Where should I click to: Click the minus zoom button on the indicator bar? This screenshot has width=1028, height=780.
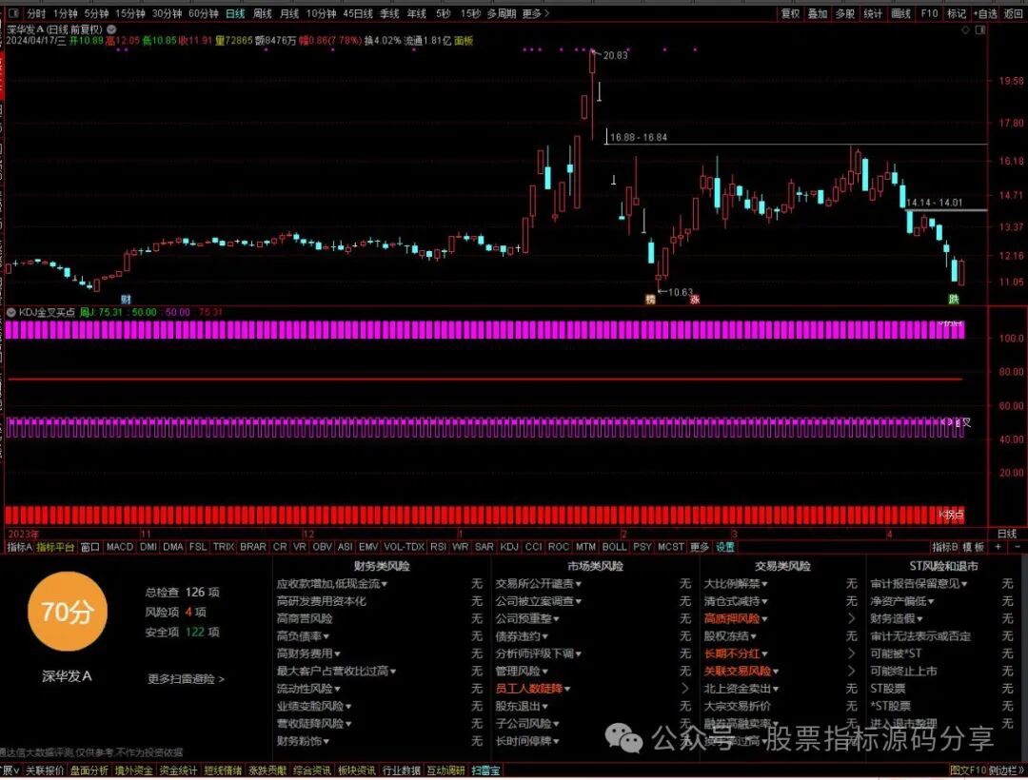pyautogui.click(x=1017, y=546)
